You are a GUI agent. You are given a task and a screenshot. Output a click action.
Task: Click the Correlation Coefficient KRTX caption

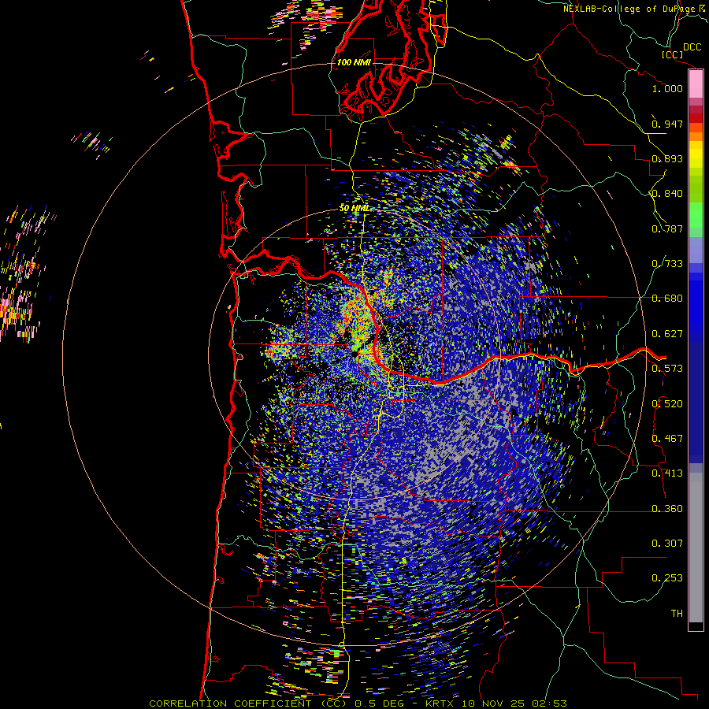(x=358, y=703)
